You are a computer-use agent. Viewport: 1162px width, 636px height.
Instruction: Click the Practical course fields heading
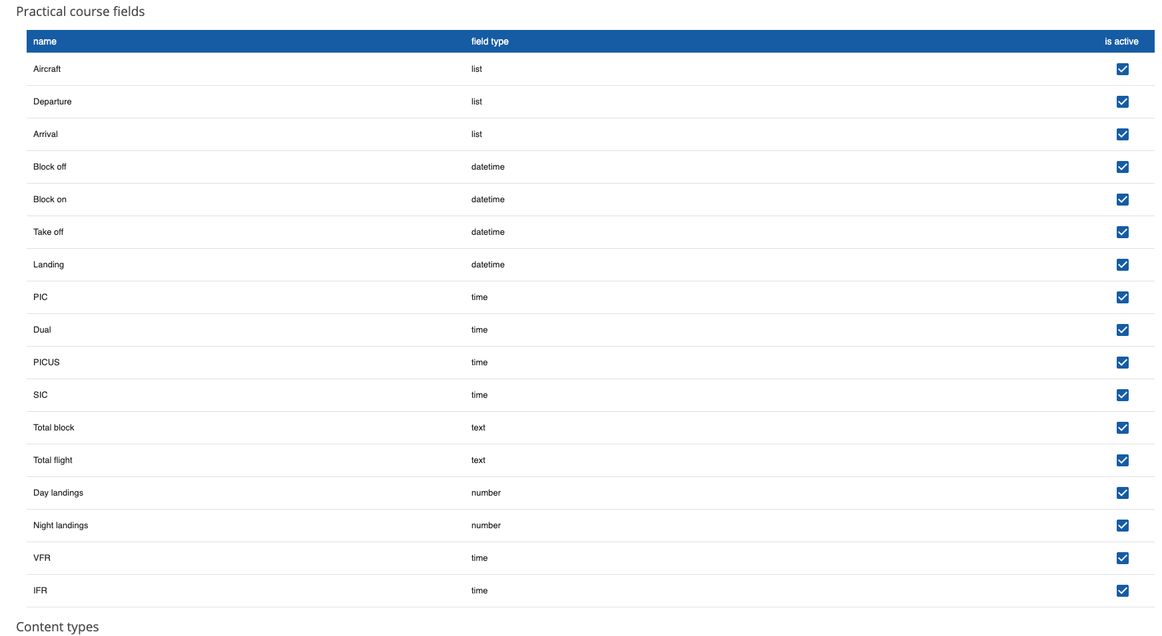(x=81, y=11)
